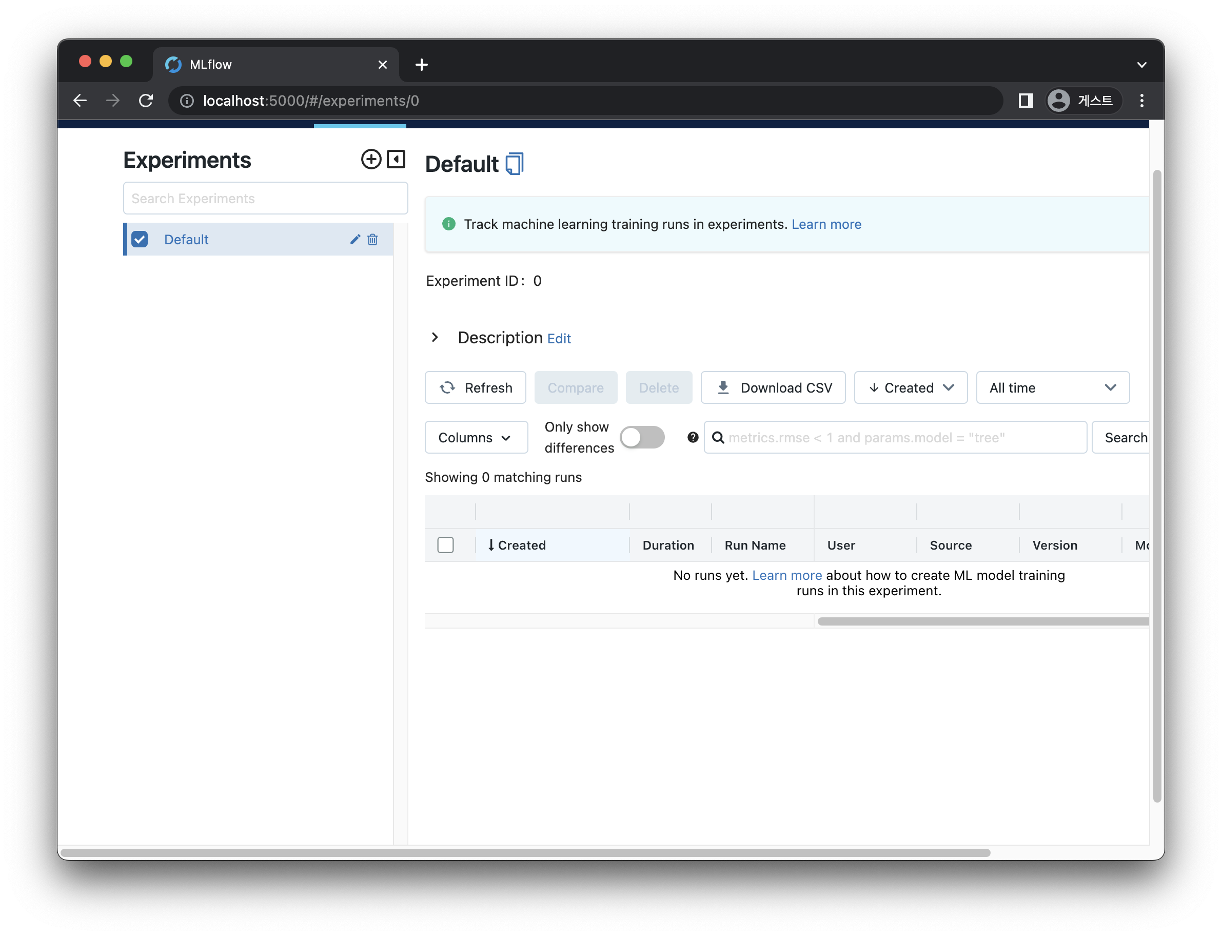Sort by the Created column header
The image size is (1222, 936).
(x=552, y=545)
